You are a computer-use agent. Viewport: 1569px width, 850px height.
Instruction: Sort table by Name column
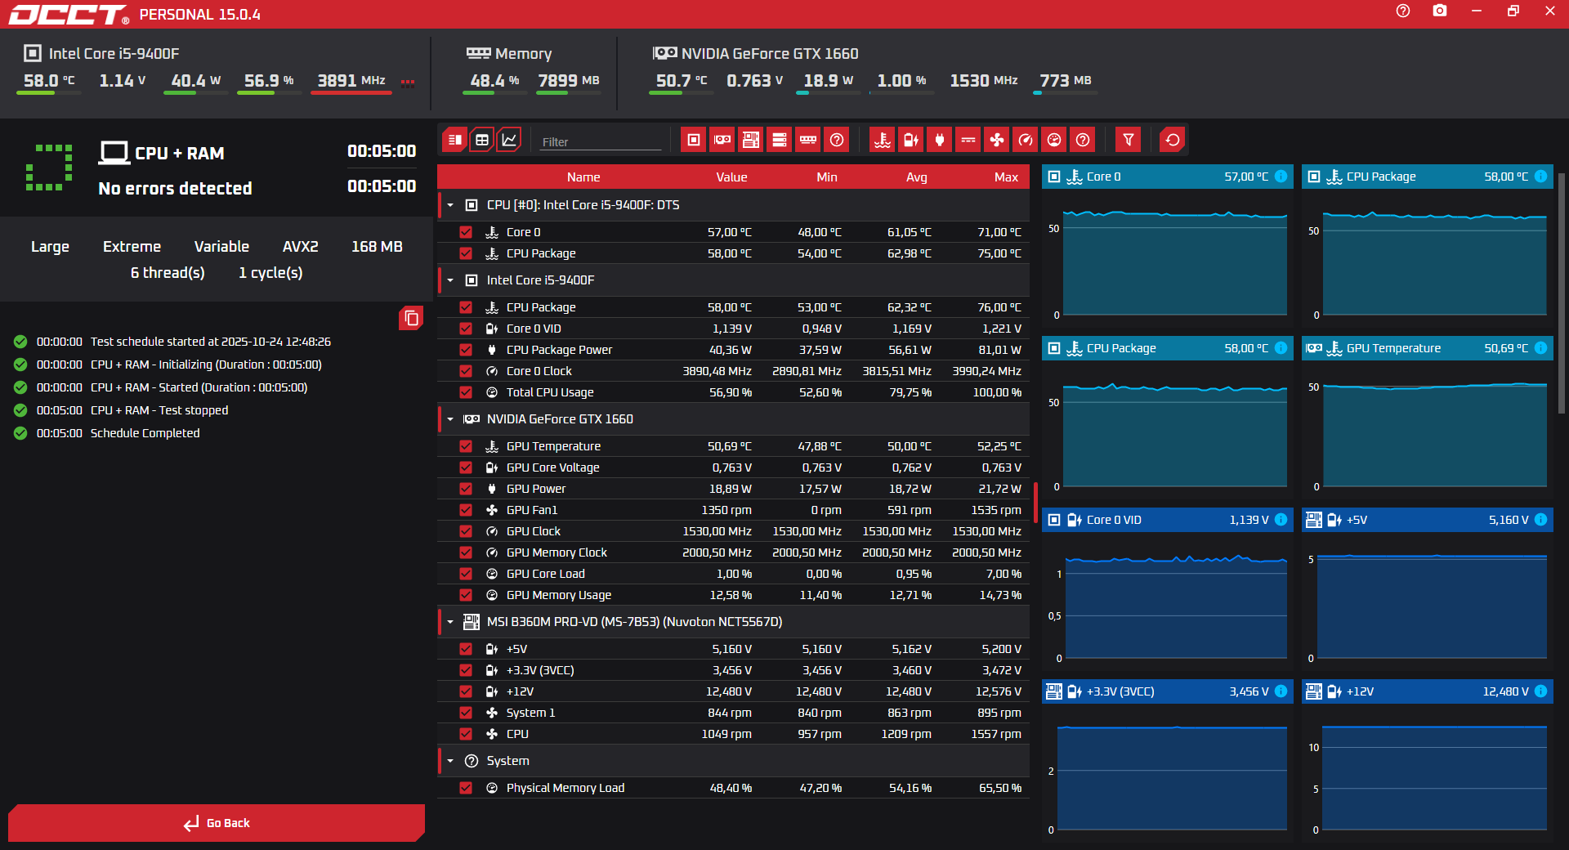(x=583, y=177)
